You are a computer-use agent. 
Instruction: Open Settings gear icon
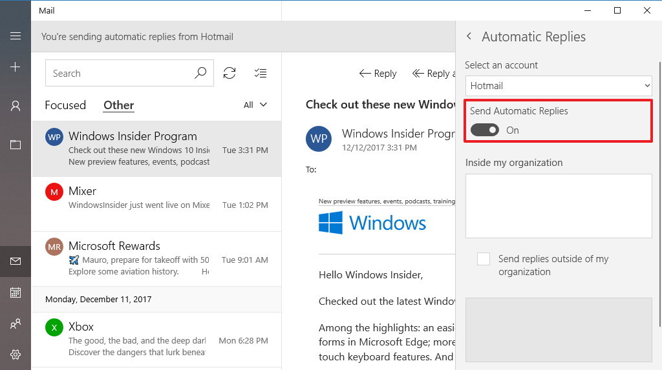16,355
